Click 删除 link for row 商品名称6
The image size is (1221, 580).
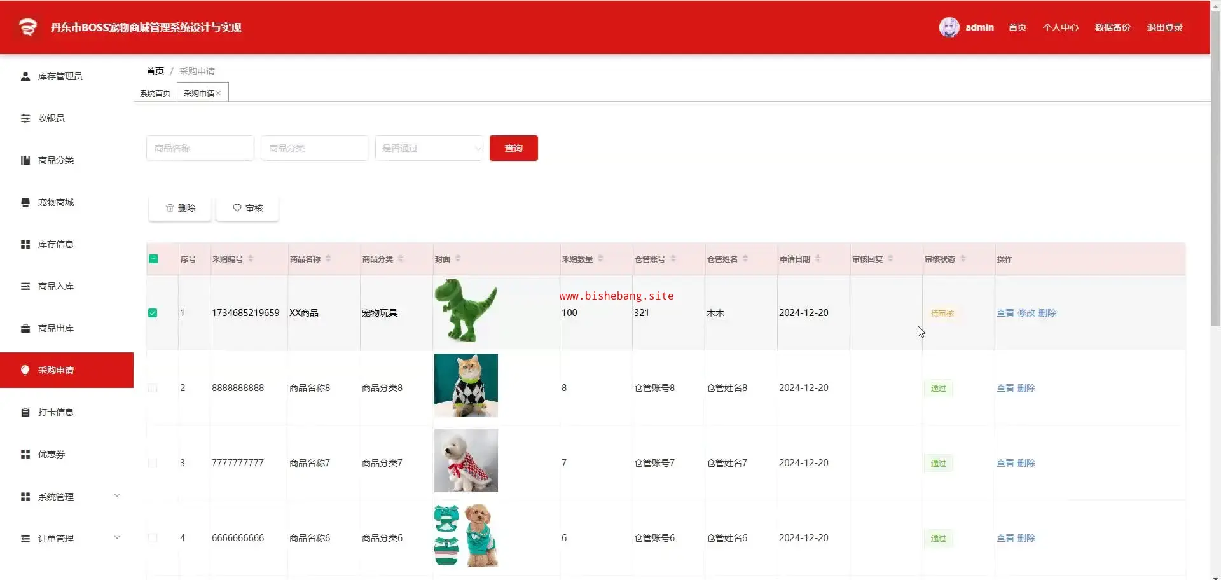1026,538
